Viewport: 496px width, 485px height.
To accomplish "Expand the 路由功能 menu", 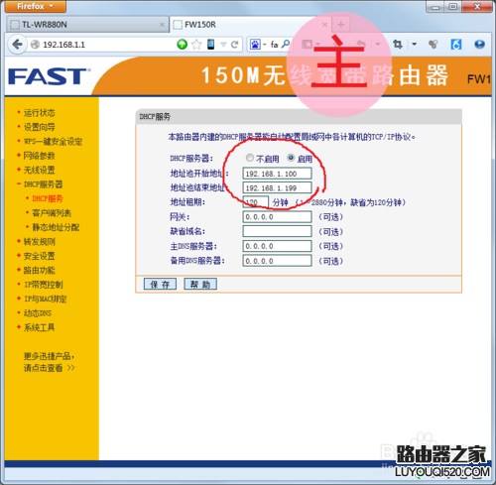I will tap(39, 270).
